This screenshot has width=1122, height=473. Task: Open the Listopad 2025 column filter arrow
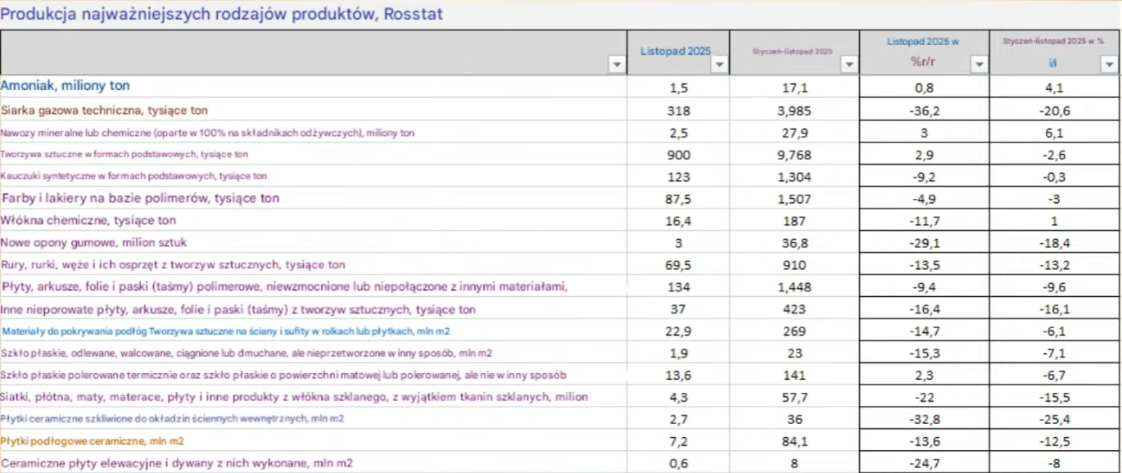[x=719, y=65]
